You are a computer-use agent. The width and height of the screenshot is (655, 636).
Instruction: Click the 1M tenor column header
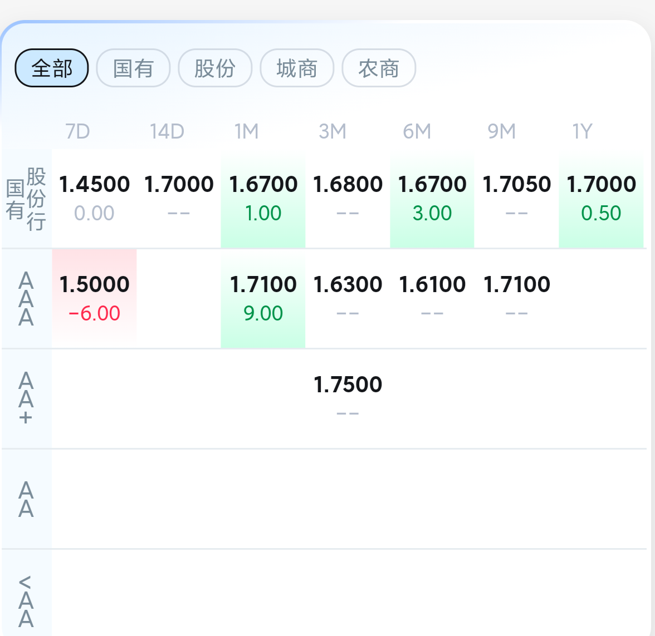(x=247, y=131)
